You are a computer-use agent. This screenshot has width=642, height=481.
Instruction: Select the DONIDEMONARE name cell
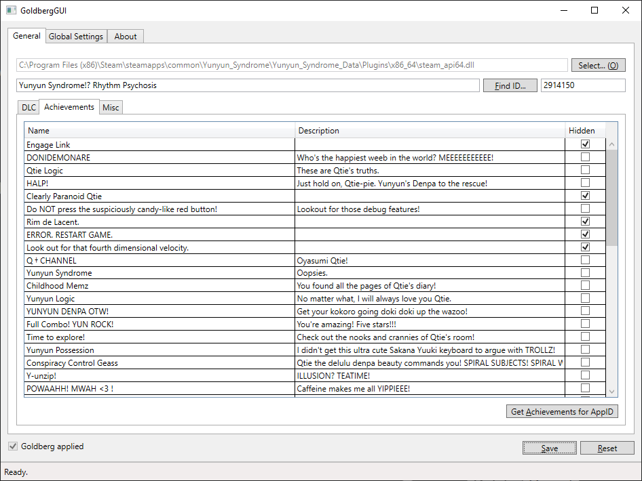159,157
